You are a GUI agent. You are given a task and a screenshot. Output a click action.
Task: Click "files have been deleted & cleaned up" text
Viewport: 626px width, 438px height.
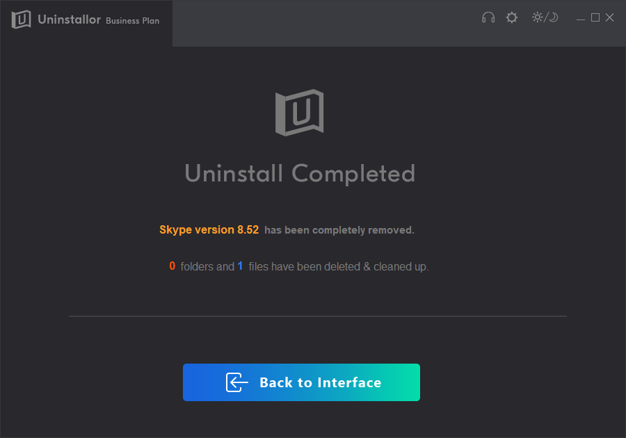(x=339, y=266)
